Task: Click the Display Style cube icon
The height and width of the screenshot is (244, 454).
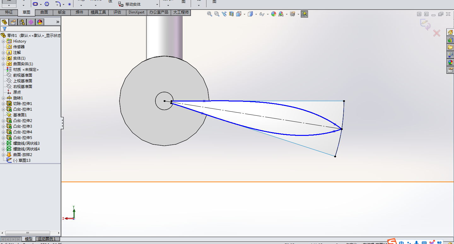Action: click(250, 14)
